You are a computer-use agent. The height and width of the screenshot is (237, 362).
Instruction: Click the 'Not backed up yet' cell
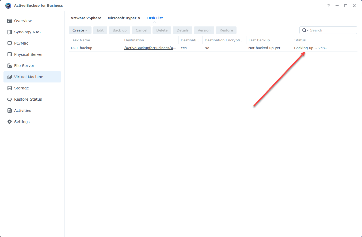point(264,48)
